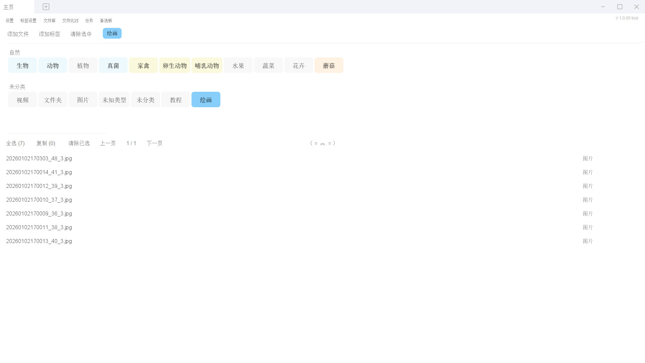Go to next page with 下一页

click(155, 143)
